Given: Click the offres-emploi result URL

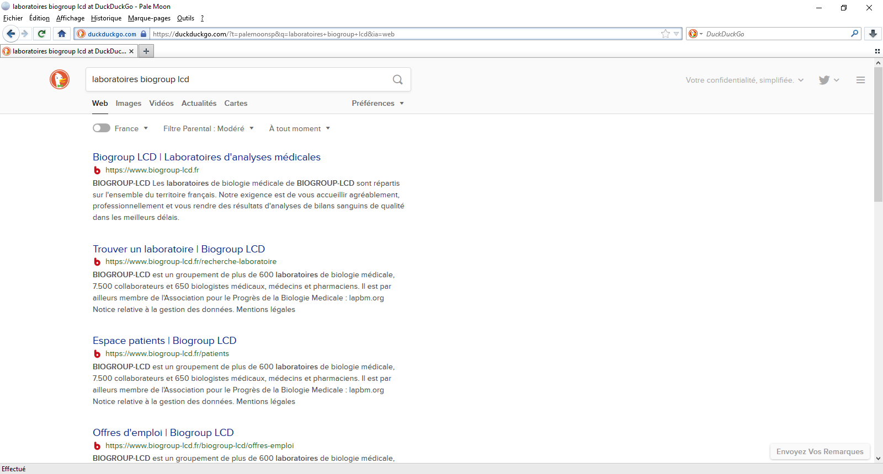Looking at the screenshot, I should pos(200,446).
